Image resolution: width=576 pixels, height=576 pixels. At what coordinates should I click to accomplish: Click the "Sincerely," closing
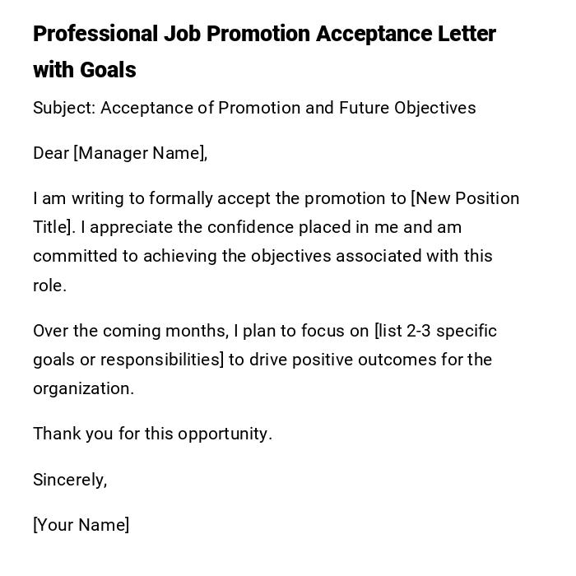70,481
